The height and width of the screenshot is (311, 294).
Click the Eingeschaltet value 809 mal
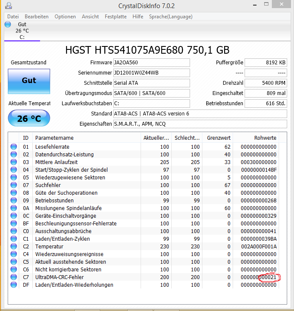266,93
